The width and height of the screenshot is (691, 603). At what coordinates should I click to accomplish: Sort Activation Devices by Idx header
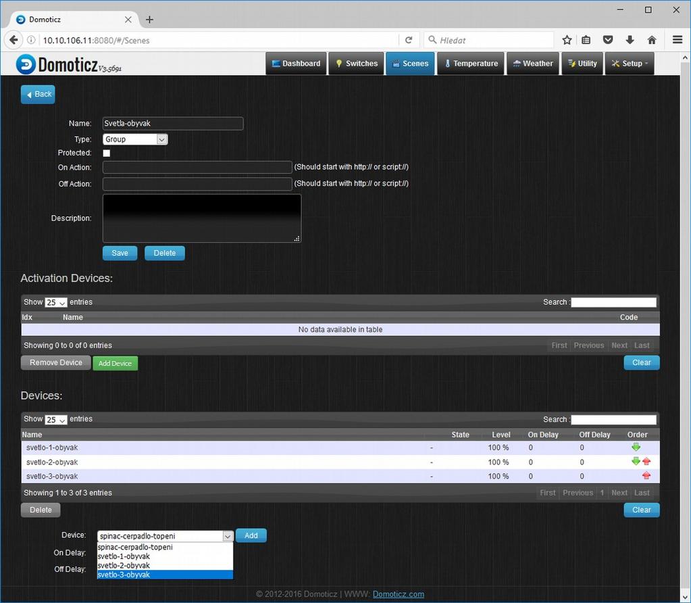point(27,317)
